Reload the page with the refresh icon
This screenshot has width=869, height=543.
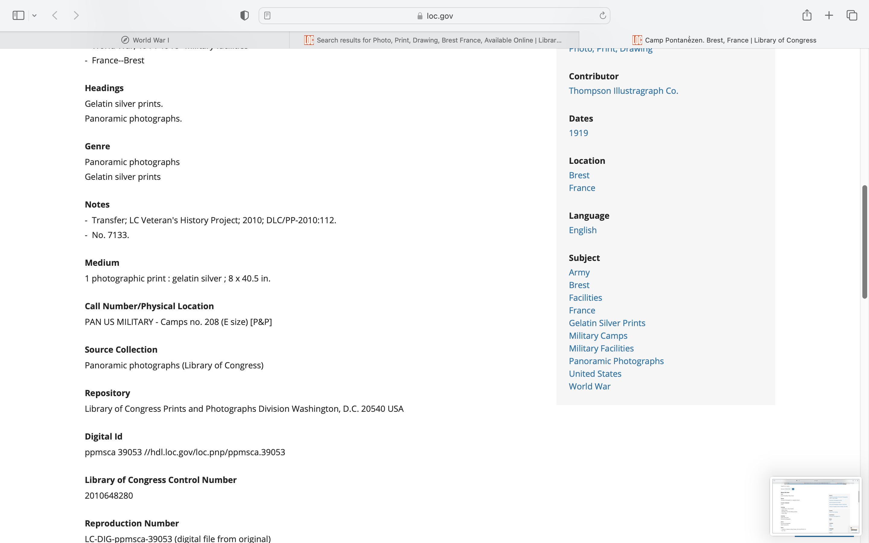(603, 15)
